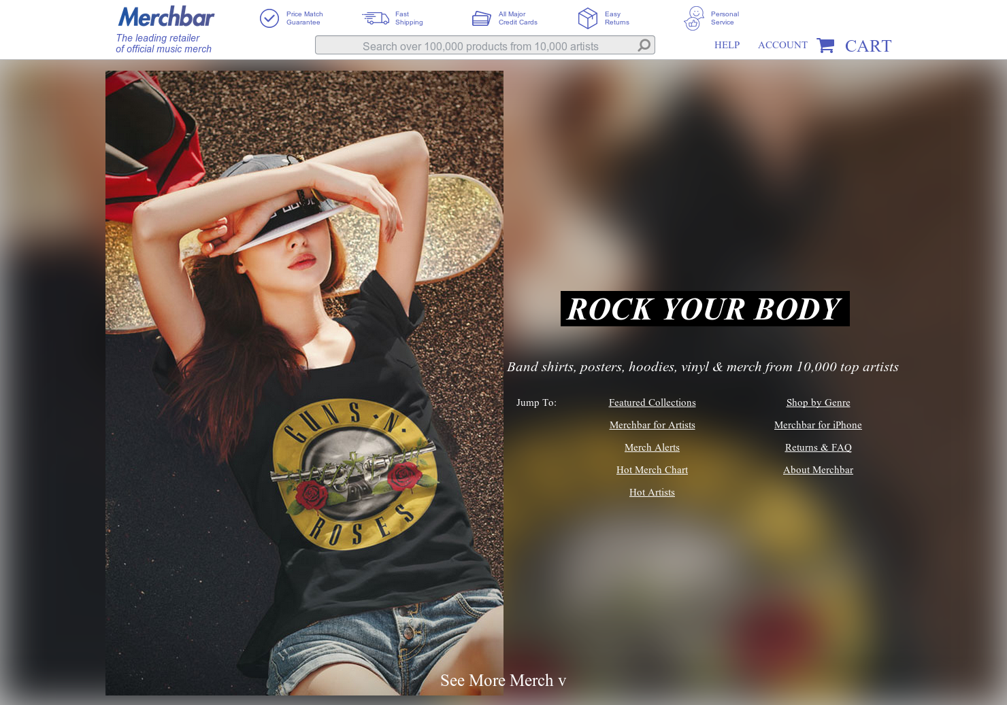Jump to Hot Artists

point(652,492)
